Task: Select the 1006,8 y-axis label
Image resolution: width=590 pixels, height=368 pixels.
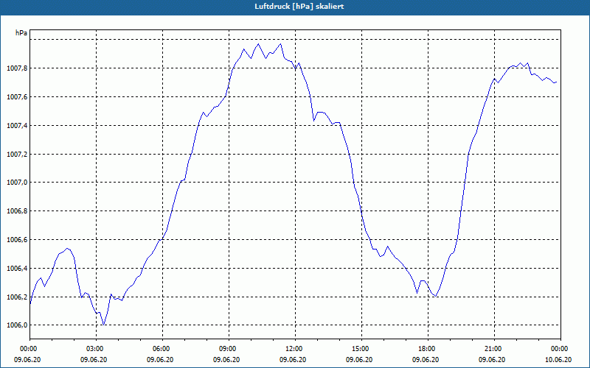Action: (x=17, y=211)
